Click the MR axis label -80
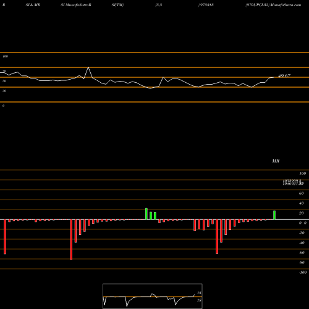This screenshot has width=309, height=309. (x=302, y=263)
